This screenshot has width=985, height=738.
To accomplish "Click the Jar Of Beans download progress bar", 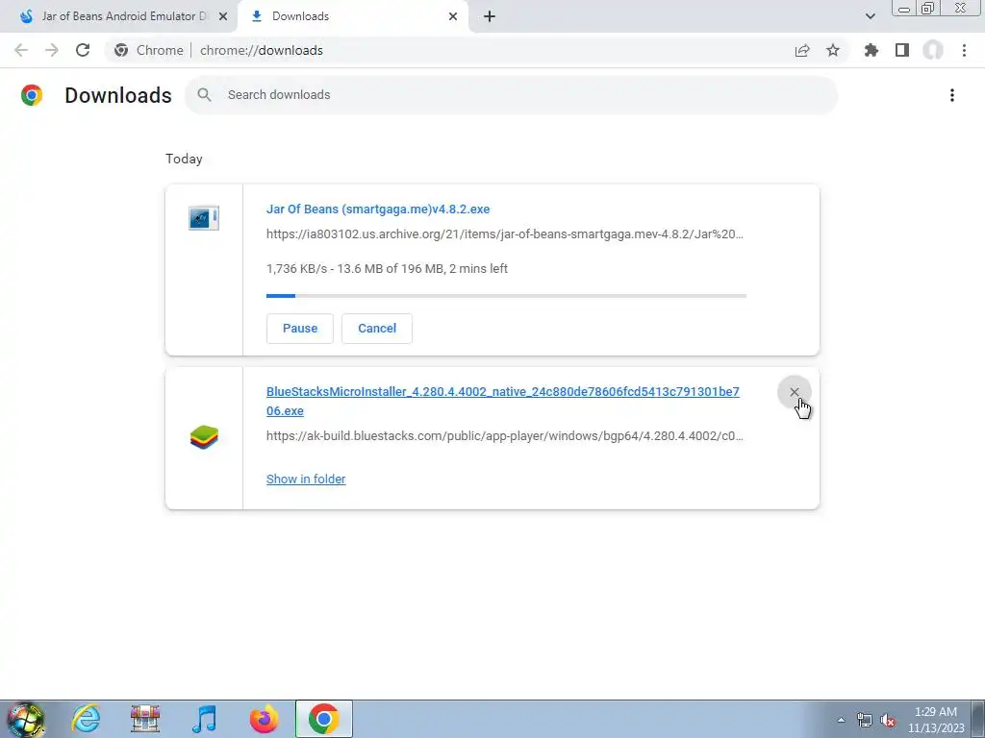I will click(x=506, y=296).
